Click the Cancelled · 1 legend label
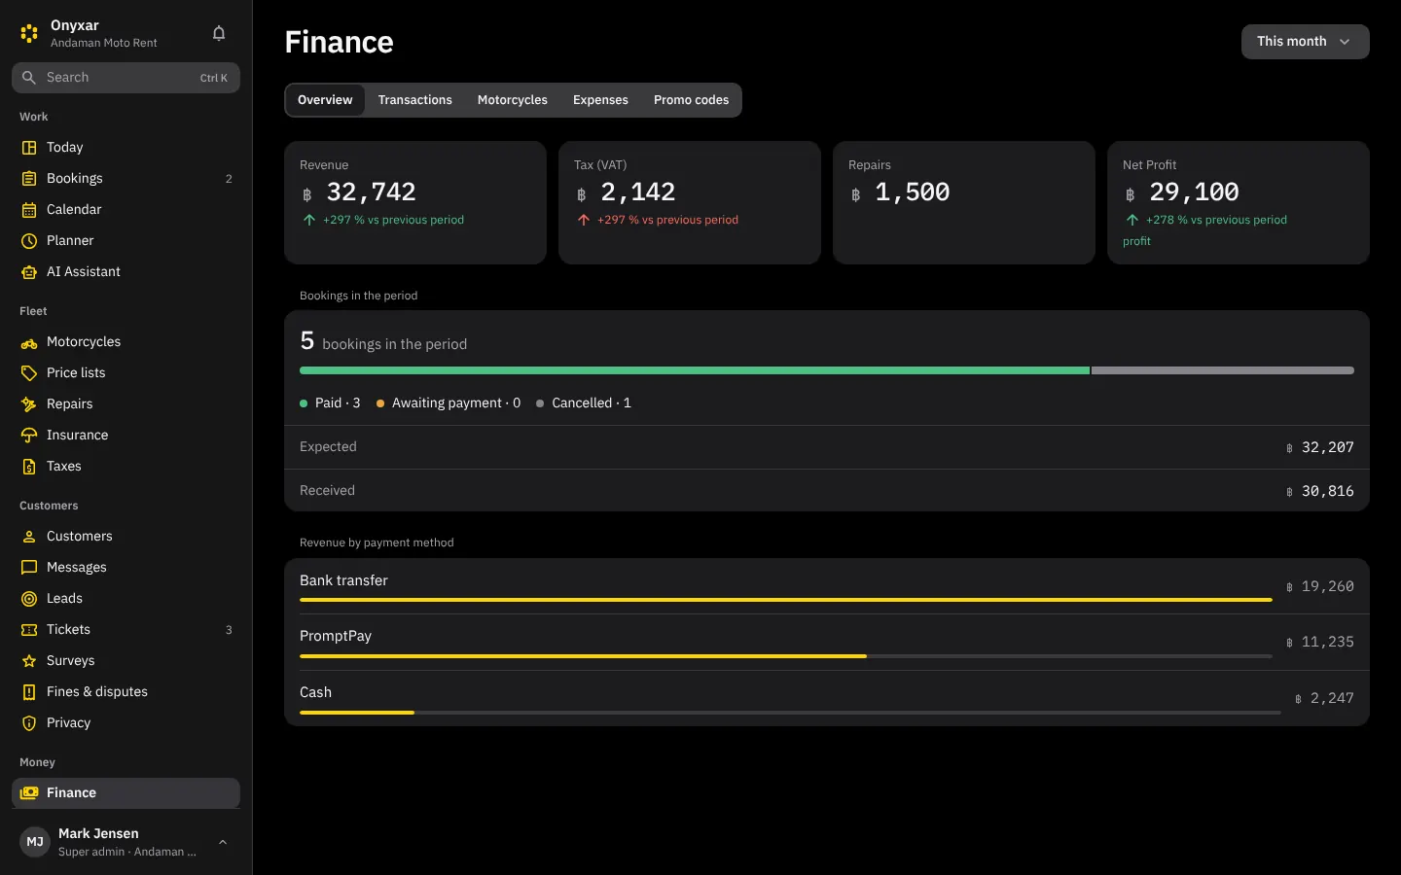Viewport: 1401px width, 875px height. [592, 402]
